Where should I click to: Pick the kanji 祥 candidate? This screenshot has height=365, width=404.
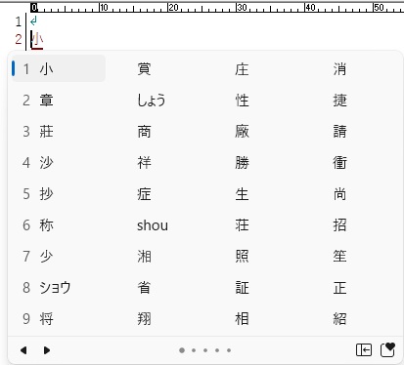click(144, 163)
